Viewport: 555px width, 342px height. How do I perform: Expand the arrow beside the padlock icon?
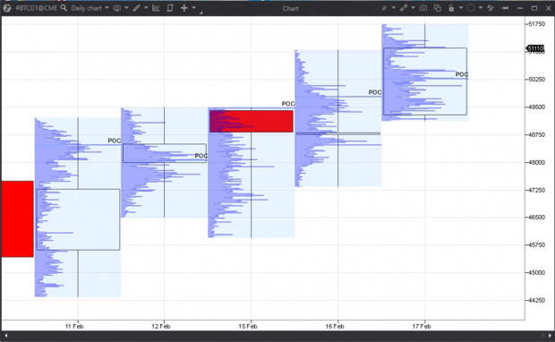[x=461, y=8]
